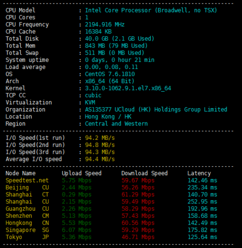Click the Tokyo JP latency 125.64 ms
This screenshot has width=242, height=248.
[202, 237]
